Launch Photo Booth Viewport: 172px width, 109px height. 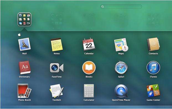click(x=24, y=91)
